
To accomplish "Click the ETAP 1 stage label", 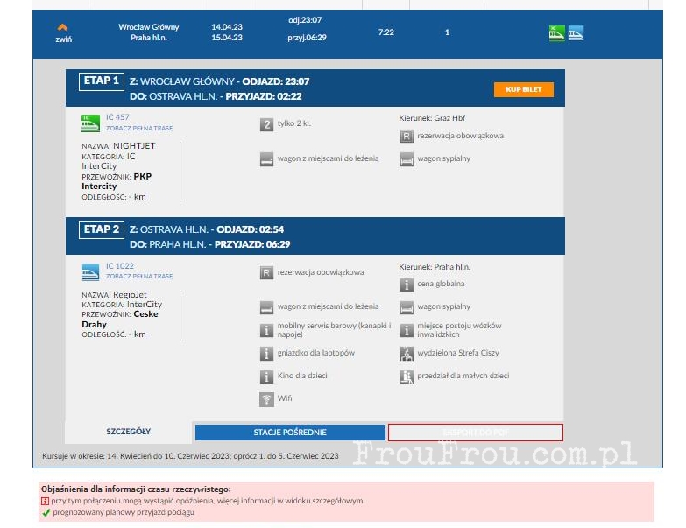I will (x=101, y=81).
